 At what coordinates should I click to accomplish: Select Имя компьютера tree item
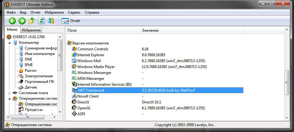40,54
